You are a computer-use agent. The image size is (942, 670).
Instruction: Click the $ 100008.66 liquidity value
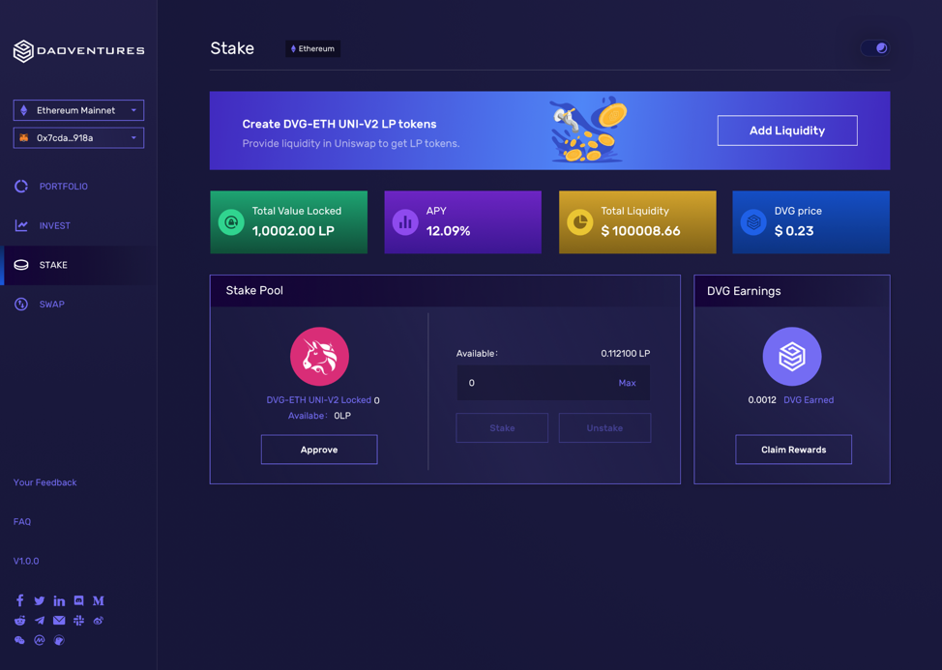click(x=640, y=231)
